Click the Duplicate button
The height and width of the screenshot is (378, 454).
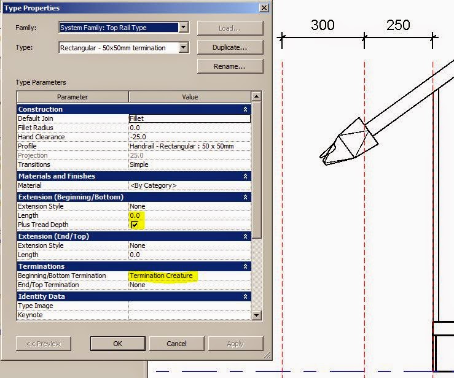point(230,47)
